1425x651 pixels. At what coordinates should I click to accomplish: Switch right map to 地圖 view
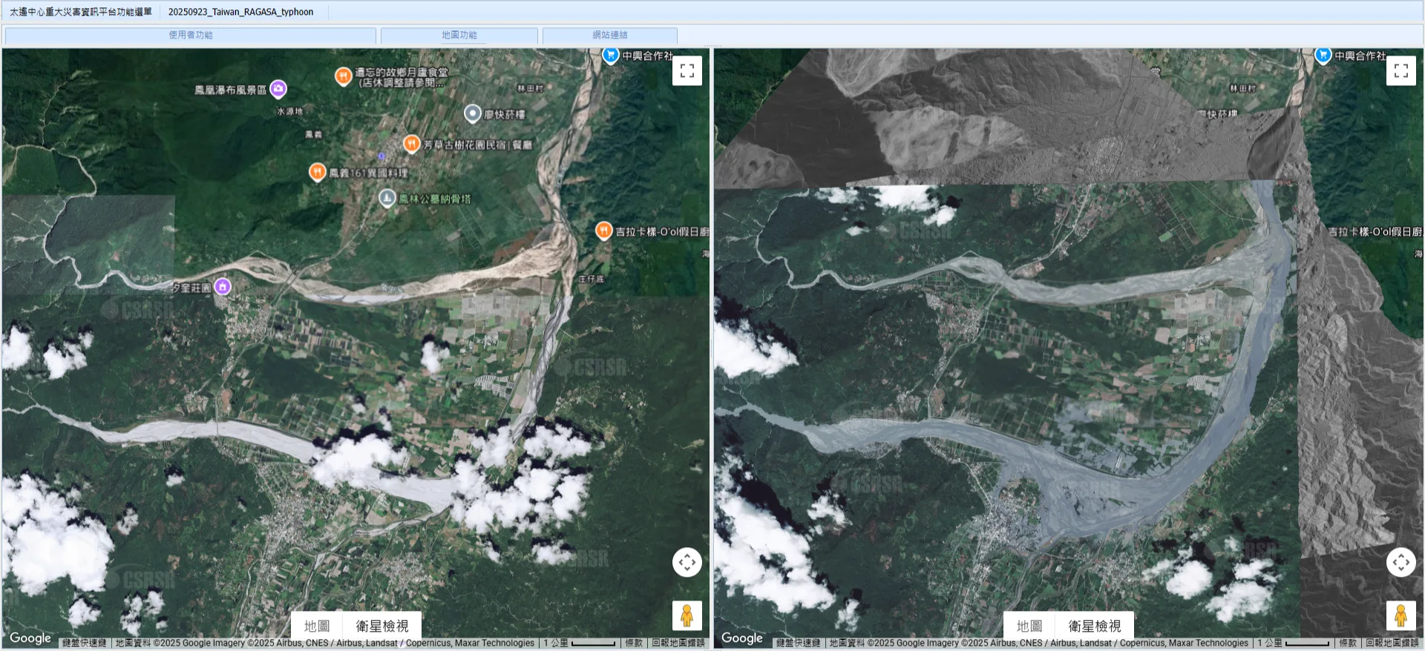point(1029,626)
